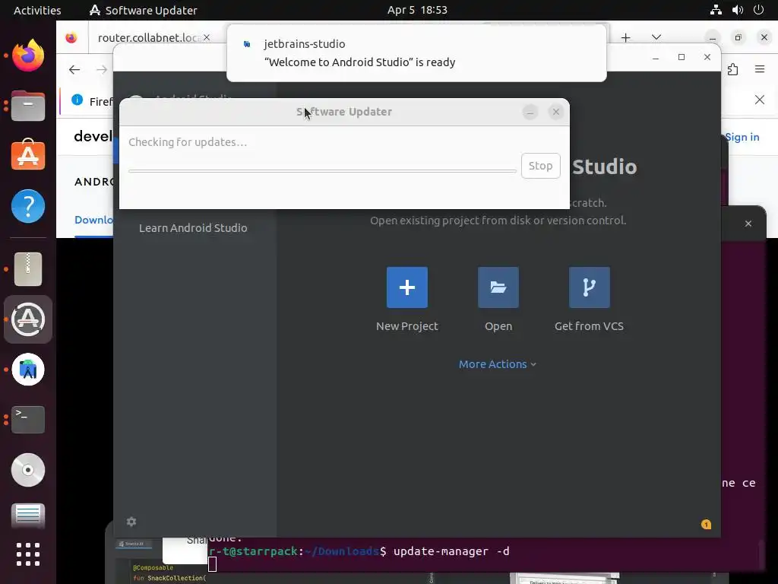This screenshot has height=584, width=778.
Task: Minimize the Software Updater dialog
Action: (x=530, y=113)
